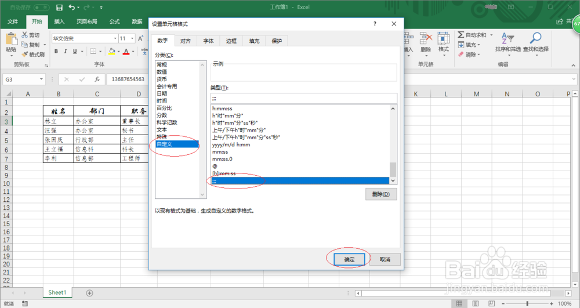The image size is (580, 308).
Task: Click the Font color A icon
Action: (x=126, y=52)
